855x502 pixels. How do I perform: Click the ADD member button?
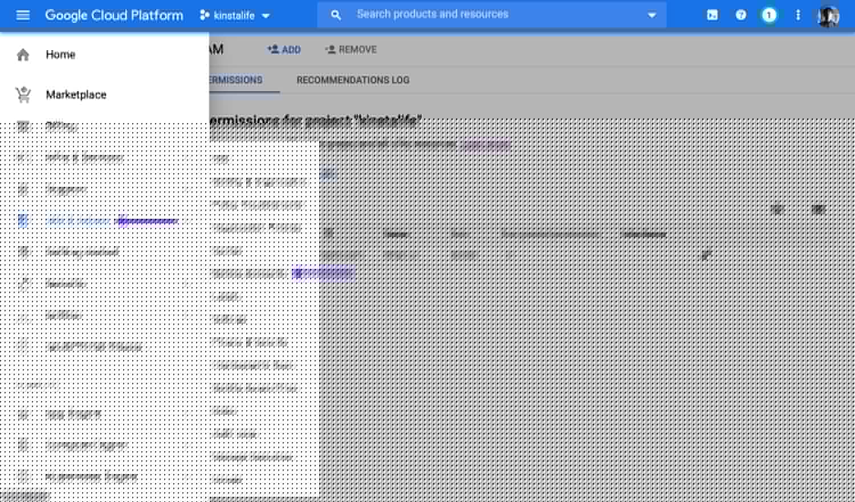point(284,50)
